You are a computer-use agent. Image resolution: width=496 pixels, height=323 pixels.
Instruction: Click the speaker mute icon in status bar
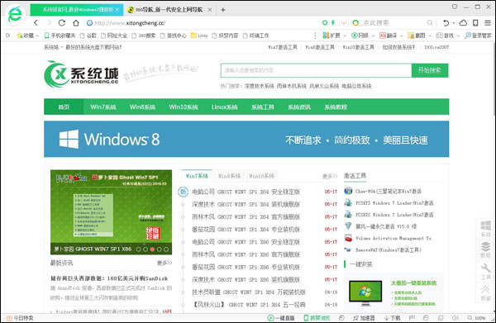click(455, 318)
